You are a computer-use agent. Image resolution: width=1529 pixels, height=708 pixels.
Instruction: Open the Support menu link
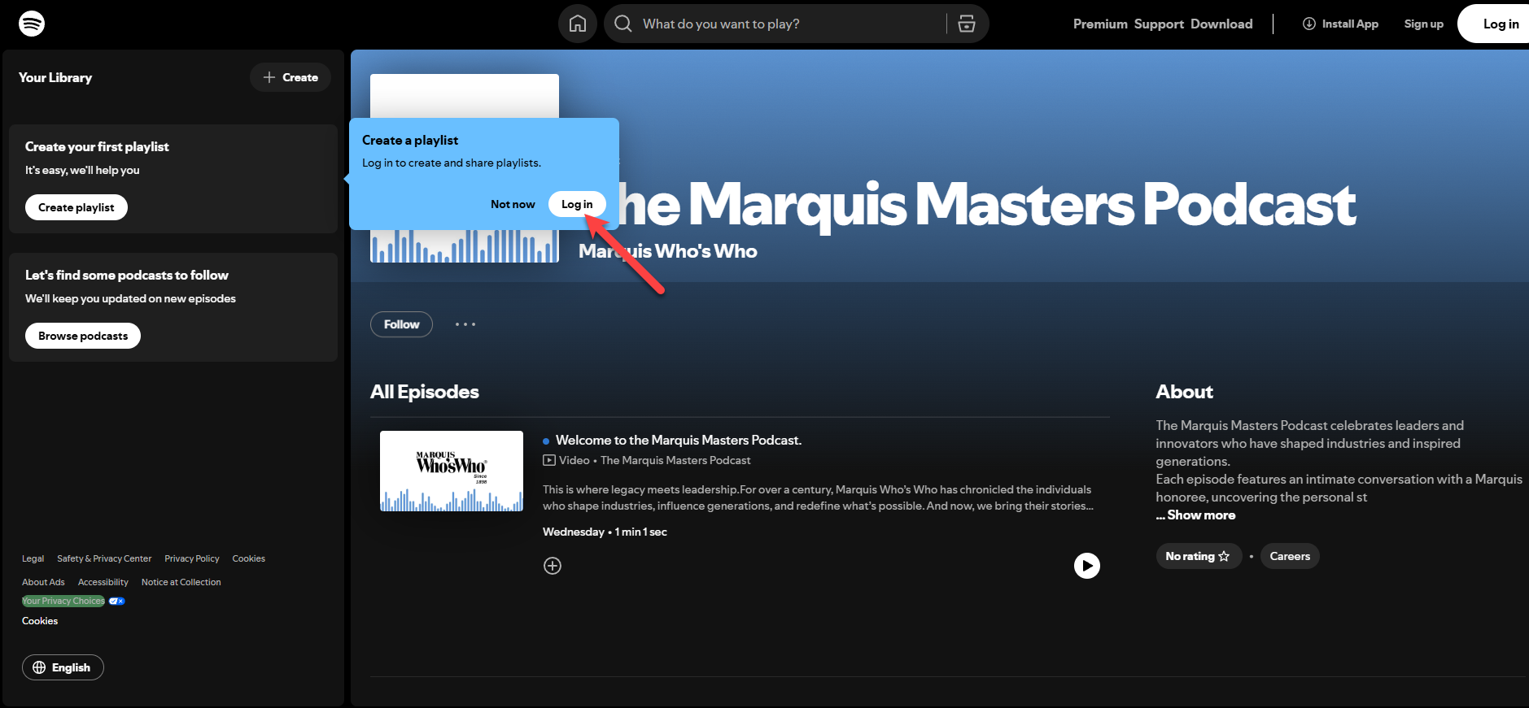pos(1159,24)
